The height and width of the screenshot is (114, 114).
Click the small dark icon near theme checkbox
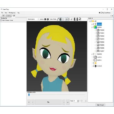click(99, 13)
